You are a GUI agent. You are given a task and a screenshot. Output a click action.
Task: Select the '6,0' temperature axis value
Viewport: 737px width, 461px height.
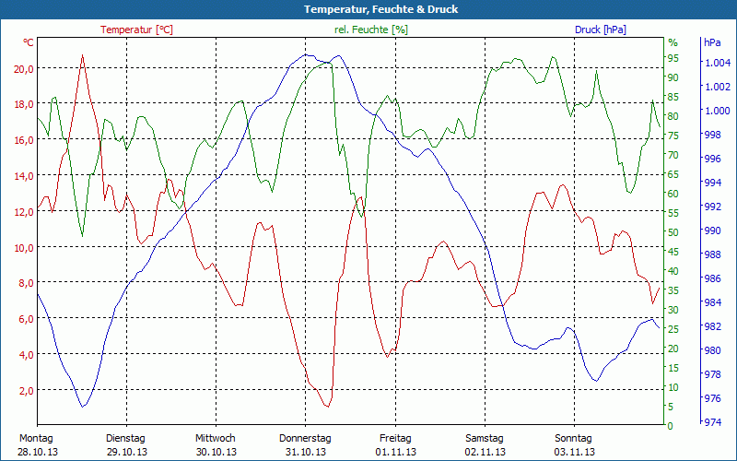click(27, 319)
